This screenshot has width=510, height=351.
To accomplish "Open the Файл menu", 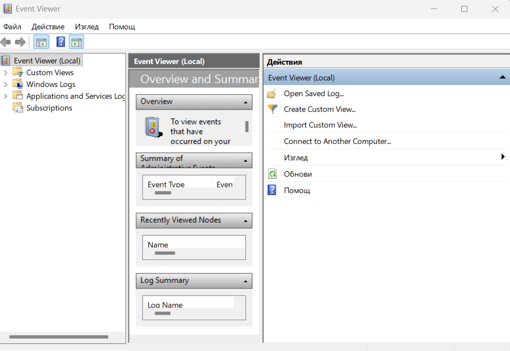I will click(13, 27).
